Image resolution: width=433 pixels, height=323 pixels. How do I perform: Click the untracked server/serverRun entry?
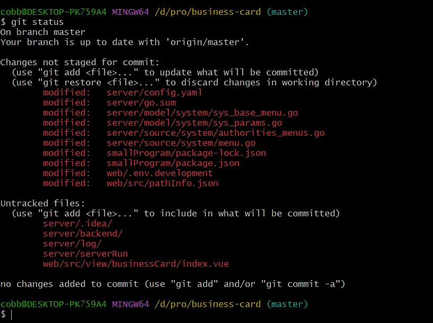pos(85,254)
